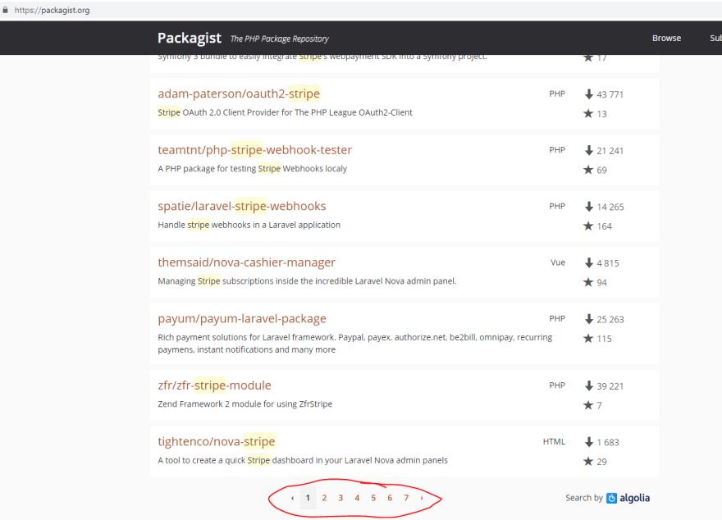Click download count 21 241
Image resolution: width=722 pixels, height=520 pixels.
610,150
